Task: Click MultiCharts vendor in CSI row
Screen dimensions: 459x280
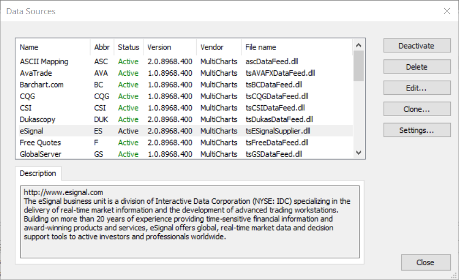Action: tap(219, 108)
